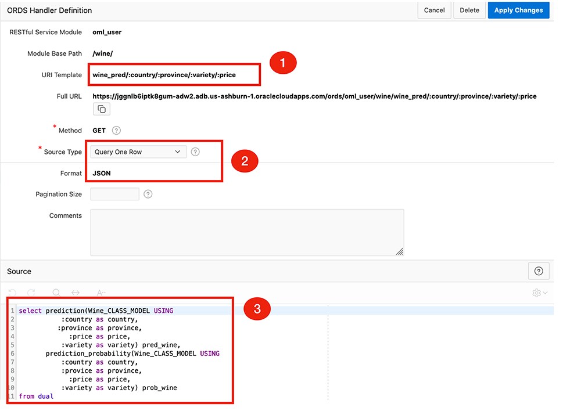581x418 pixels.
Task: Undo the last edit in the source editor
Action: (12, 293)
